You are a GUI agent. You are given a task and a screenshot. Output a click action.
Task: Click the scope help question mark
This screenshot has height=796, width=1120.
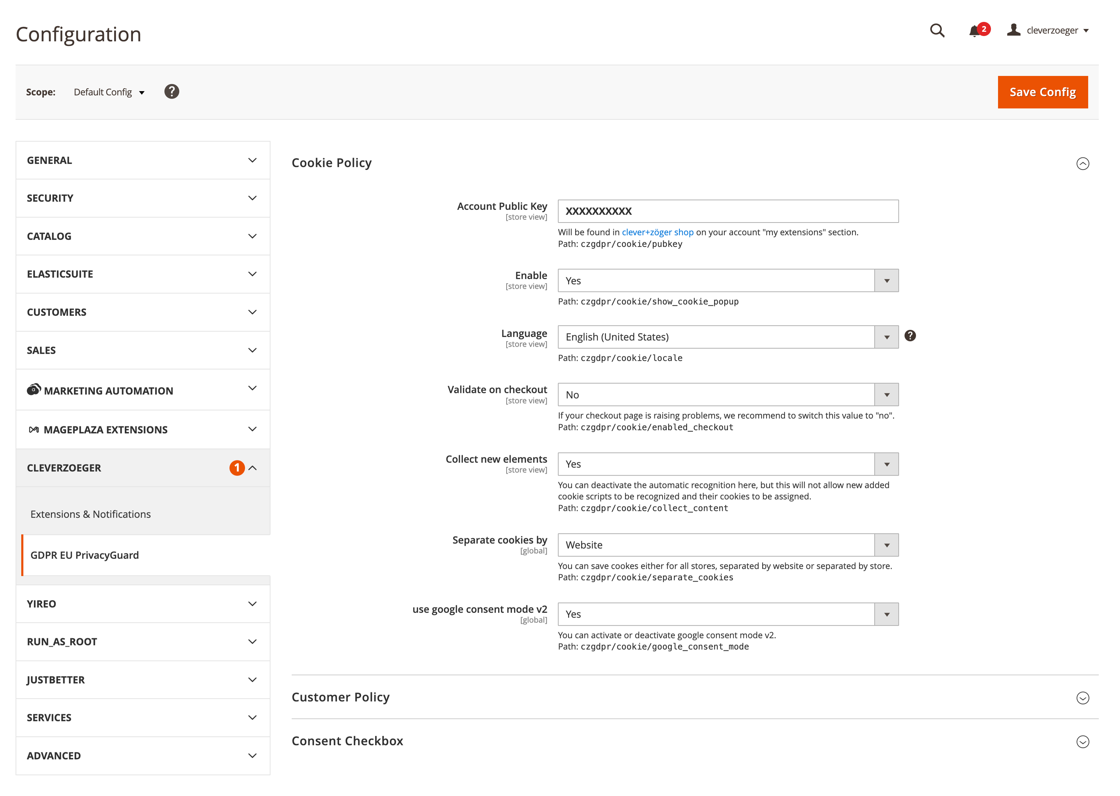tap(171, 92)
